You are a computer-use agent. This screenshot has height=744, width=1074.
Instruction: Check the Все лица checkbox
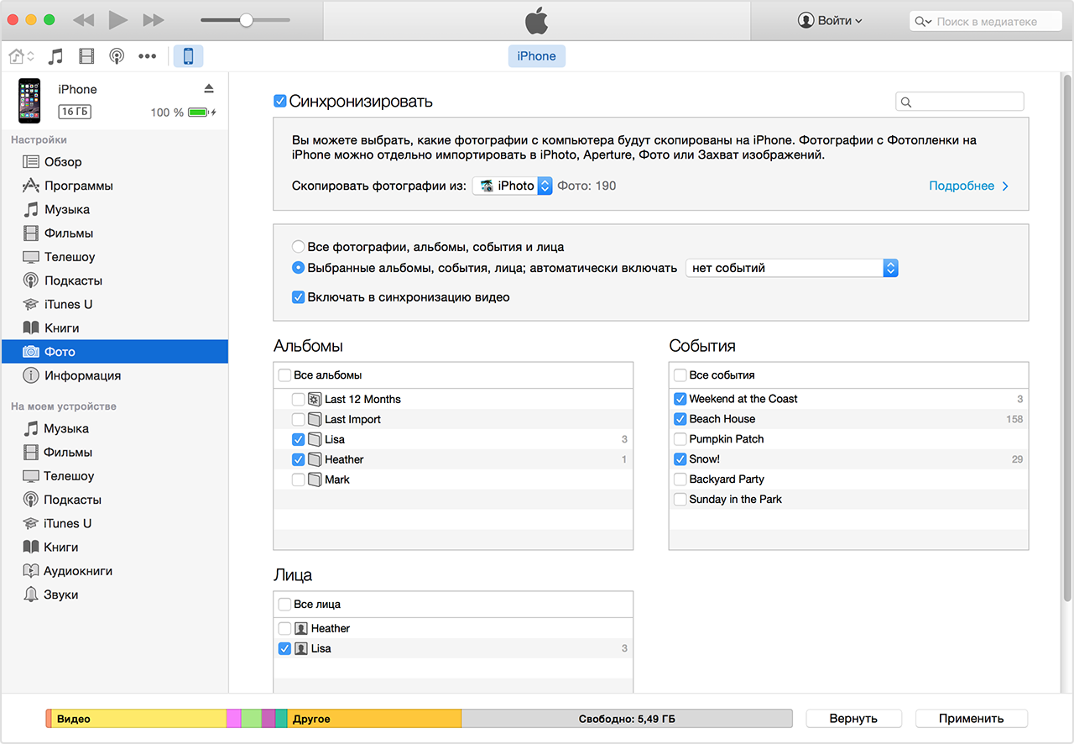(285, 605)
